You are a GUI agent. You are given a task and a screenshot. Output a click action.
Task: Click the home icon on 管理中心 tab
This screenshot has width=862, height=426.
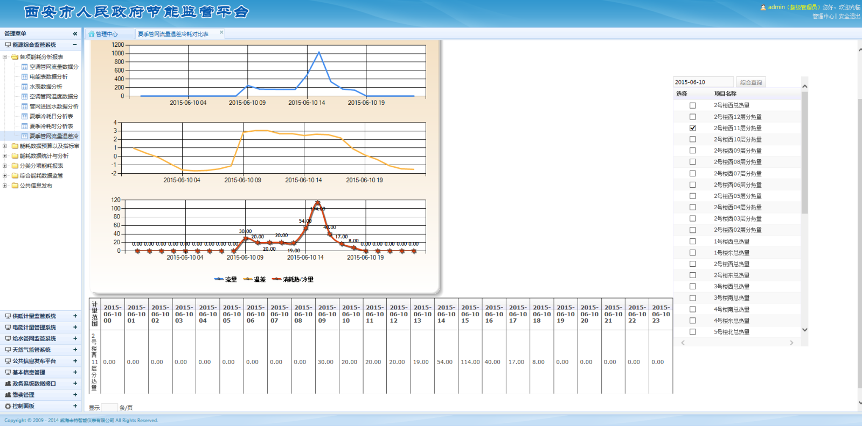click(x=92, y=34)
